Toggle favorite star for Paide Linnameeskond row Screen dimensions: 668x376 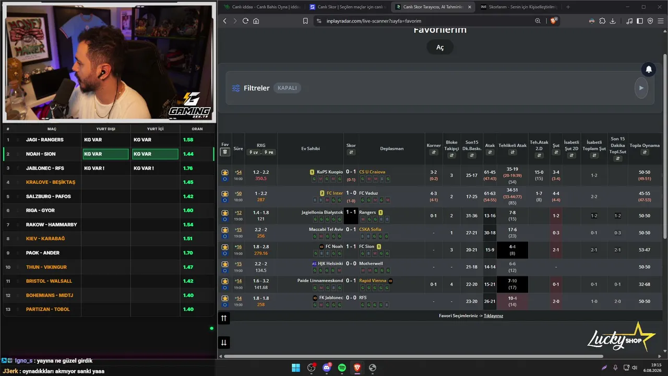click(225, 281)
